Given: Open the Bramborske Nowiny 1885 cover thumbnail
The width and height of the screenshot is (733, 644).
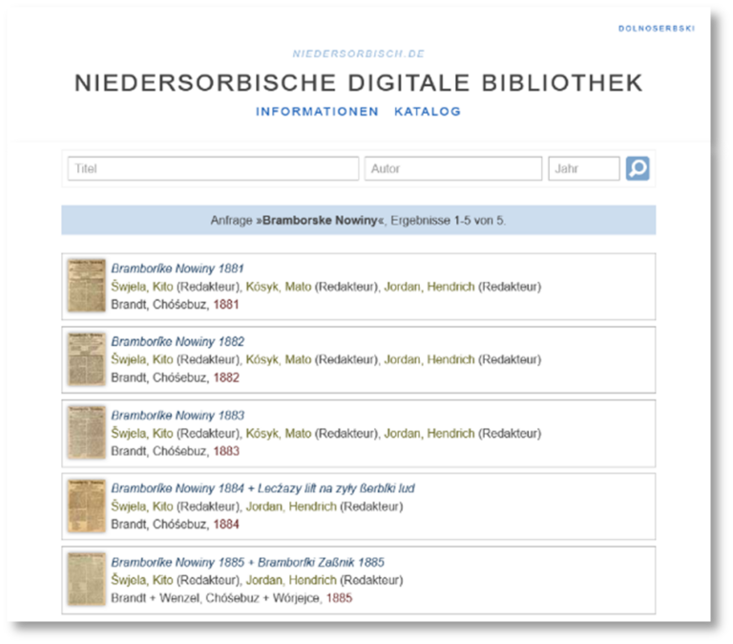Looking at the screenshot, I should (86, 579).
